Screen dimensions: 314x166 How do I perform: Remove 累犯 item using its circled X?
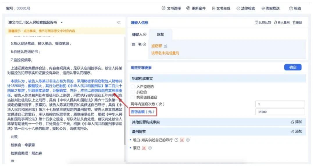tap(150, 148)
